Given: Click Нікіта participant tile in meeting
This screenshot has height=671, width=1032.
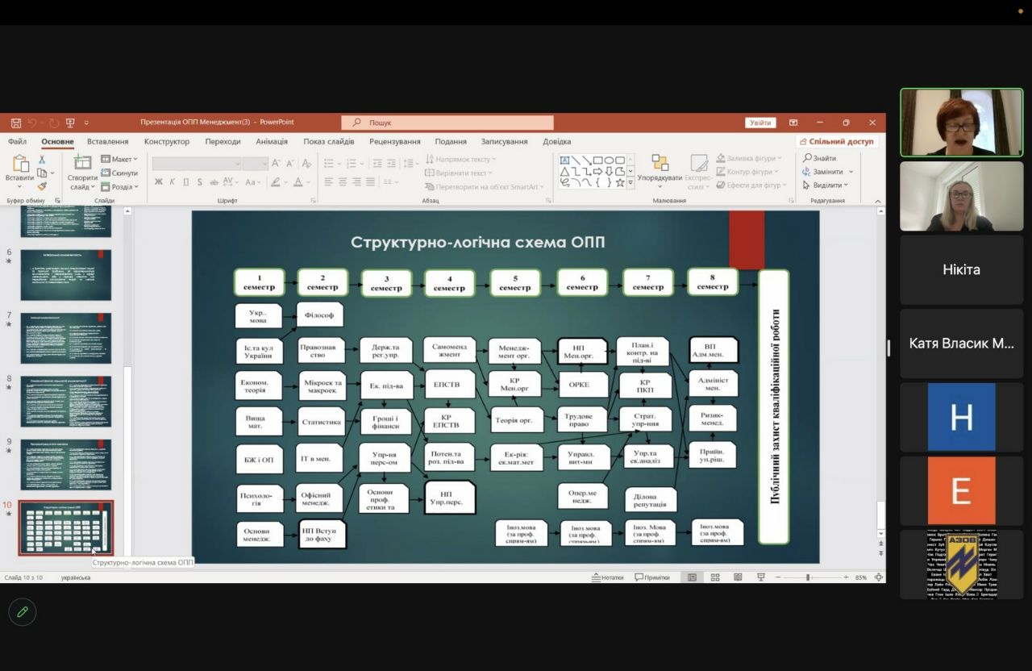Looking at the screenshot, I should pyautogui.click(x=962, y=270).
